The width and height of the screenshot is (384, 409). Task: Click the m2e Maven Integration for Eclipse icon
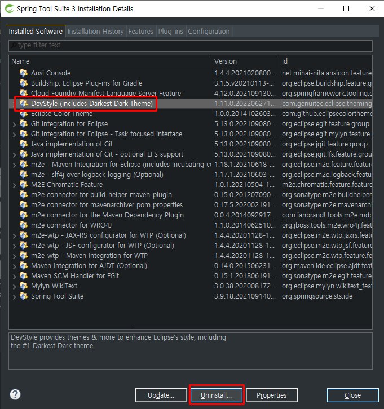[24, 165]
